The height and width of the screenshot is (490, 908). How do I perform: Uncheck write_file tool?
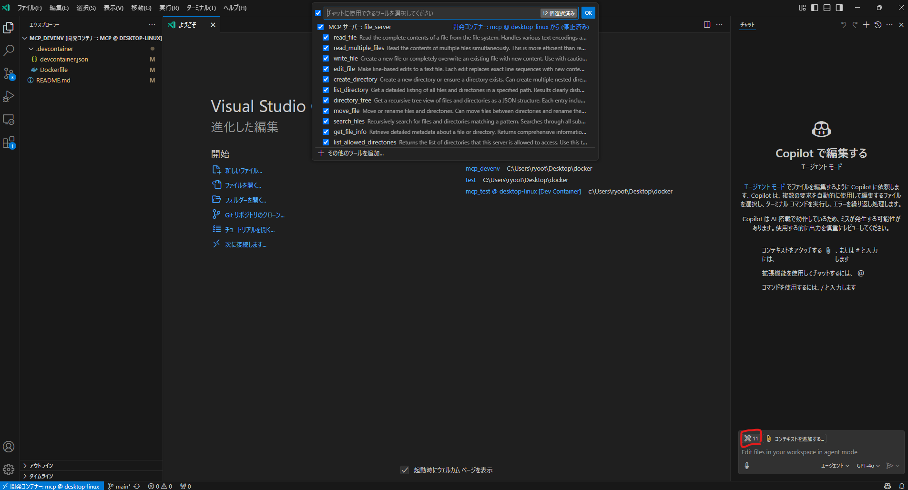(x=326, y=59)
